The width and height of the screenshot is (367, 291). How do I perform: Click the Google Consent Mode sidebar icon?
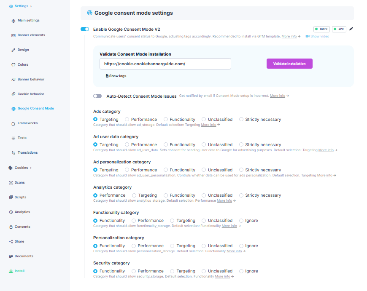(13, 109)
